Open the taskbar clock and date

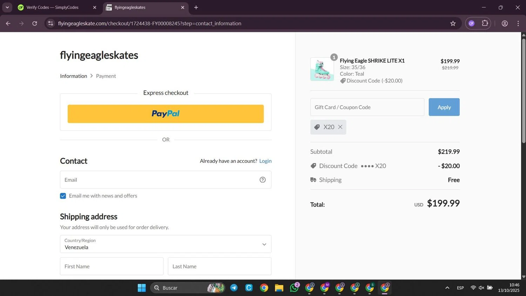point(509,288)
